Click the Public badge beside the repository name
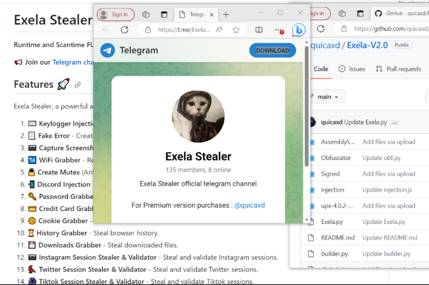Viewport: 429px width, 285px height. click(402, 45)
